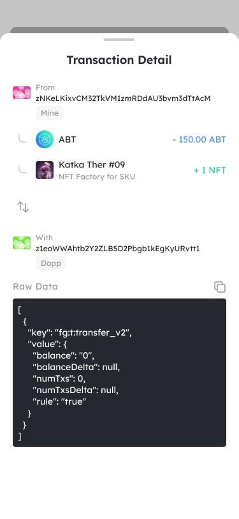Tap the sheet drag handle at top
The height and width of the screenshot is (519, 239).
[x=119, y=40]
